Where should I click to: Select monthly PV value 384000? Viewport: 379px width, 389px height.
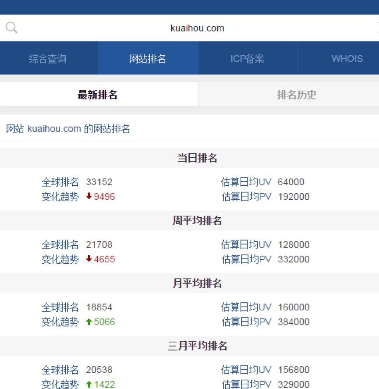[x=294, y=322]
